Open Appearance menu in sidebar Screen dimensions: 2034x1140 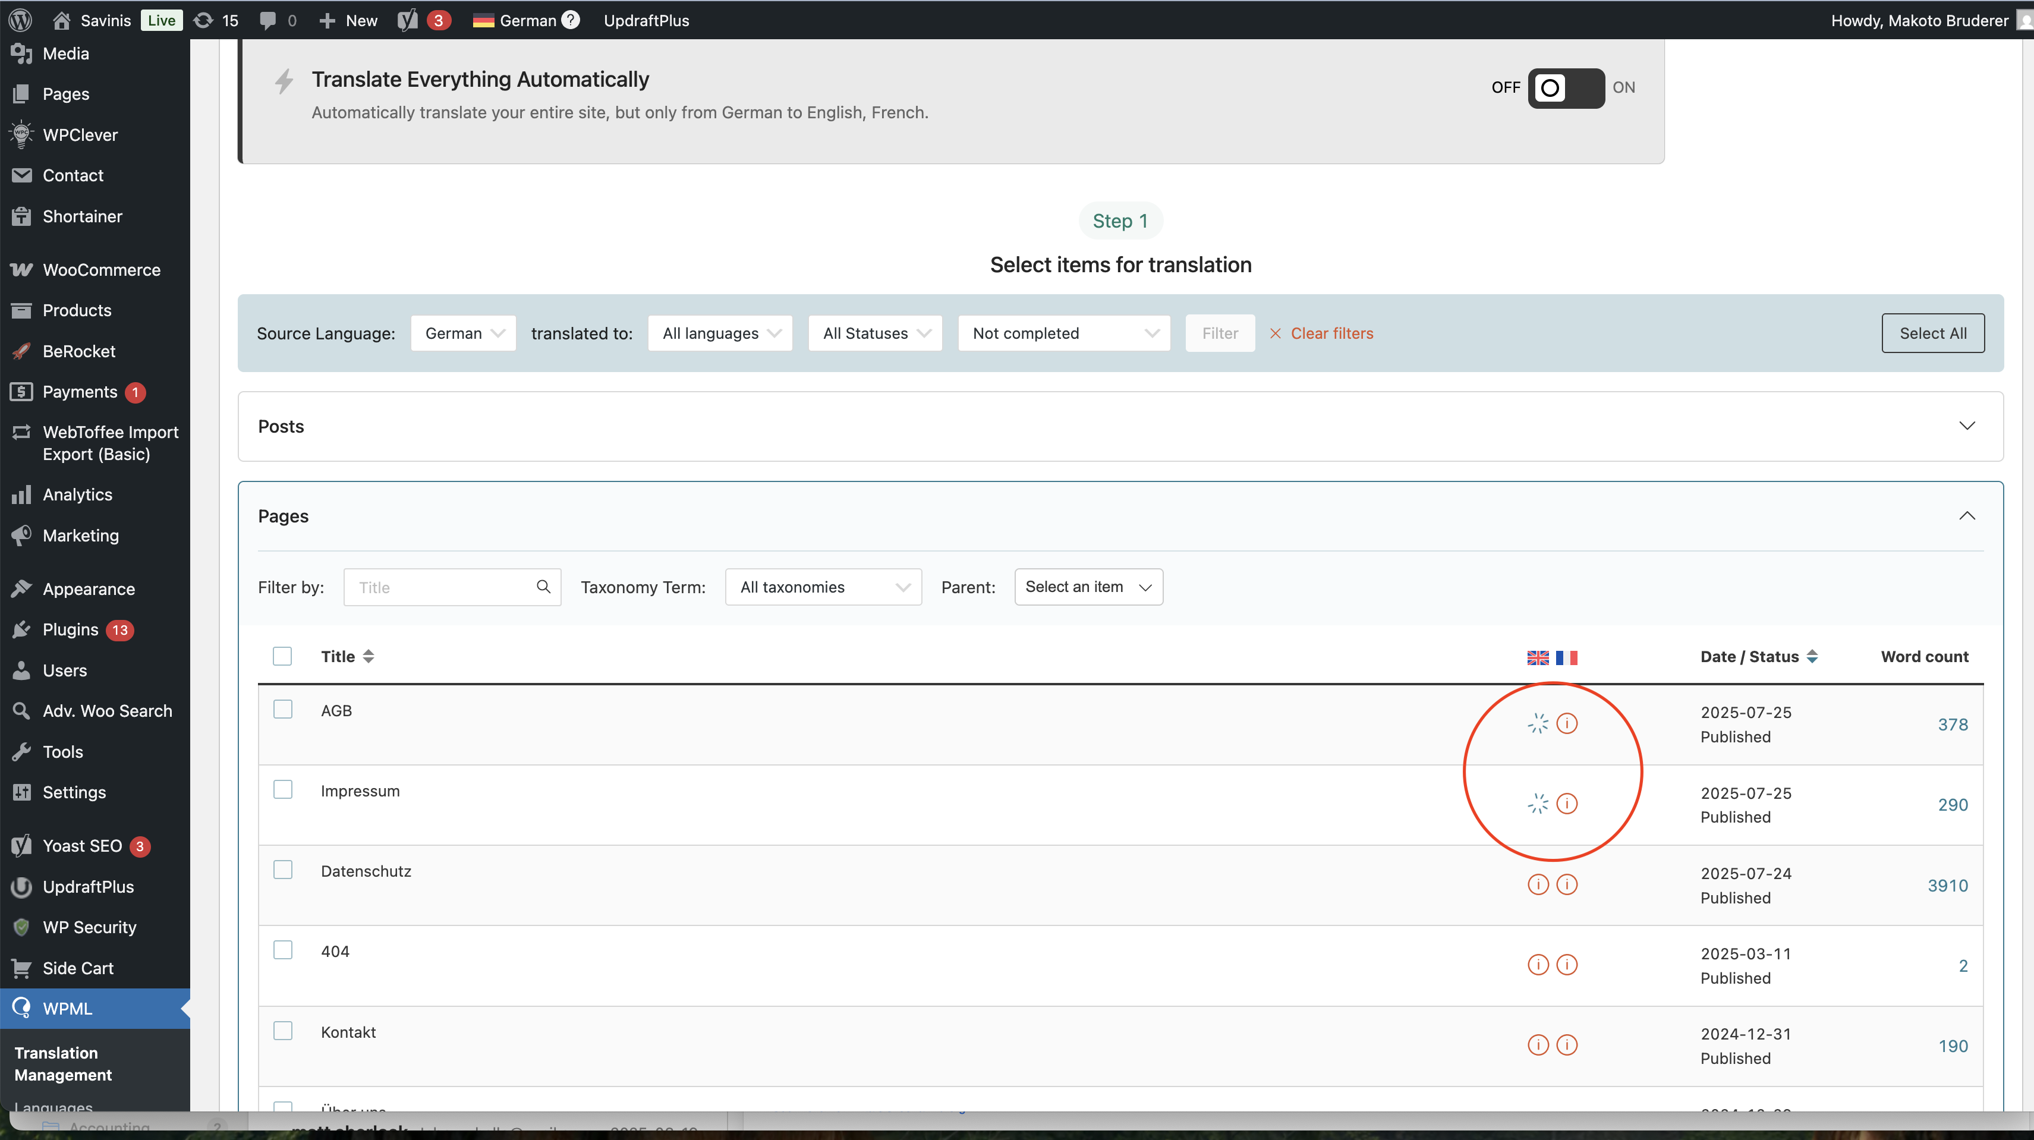coord(95,589)
